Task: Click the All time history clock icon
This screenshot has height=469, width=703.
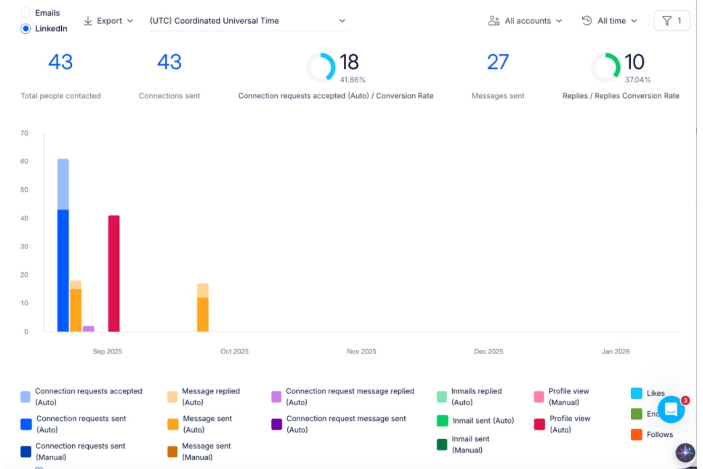Action: coord(587,20)
